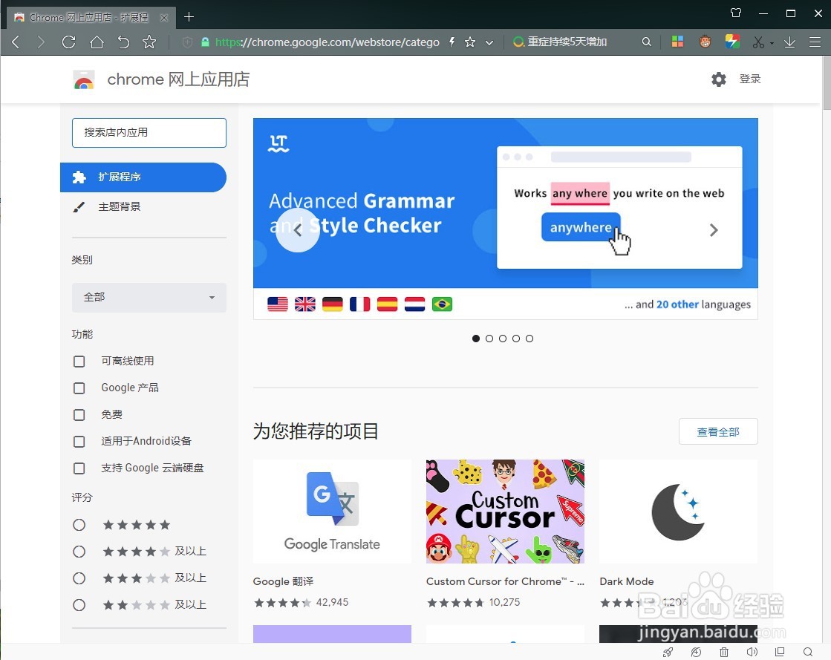Go back with the browser back arrow
Viewport: 831px width, 660px height.
pyautogui.click(x=16, y=42)
